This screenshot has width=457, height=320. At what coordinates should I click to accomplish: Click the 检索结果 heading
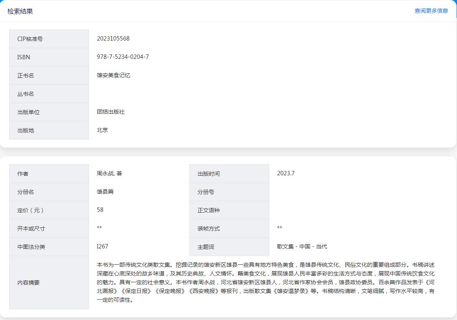click(20, 11)
